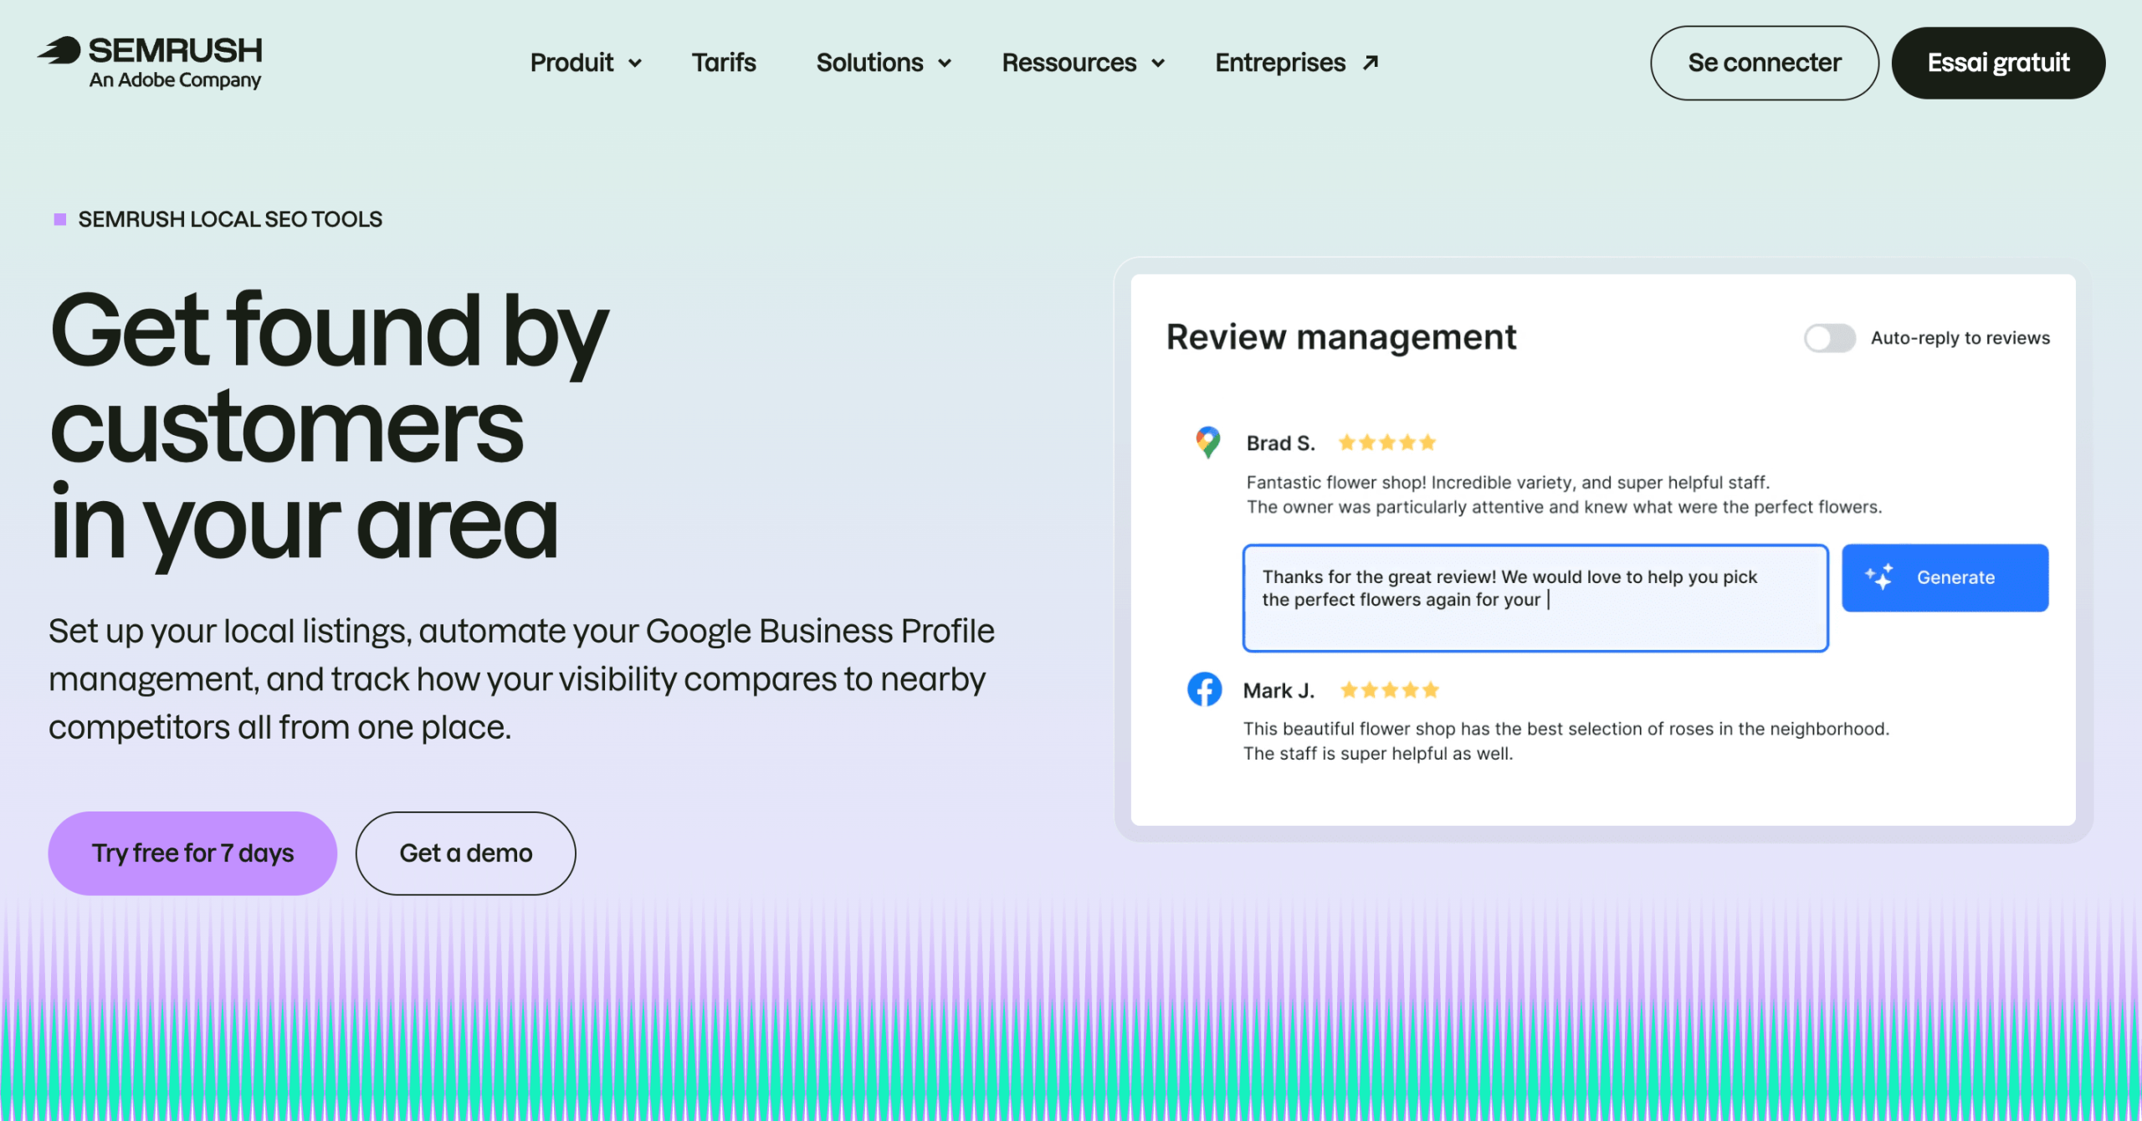Click Brad S.'s five-star rating

(x=1386, y=443)
